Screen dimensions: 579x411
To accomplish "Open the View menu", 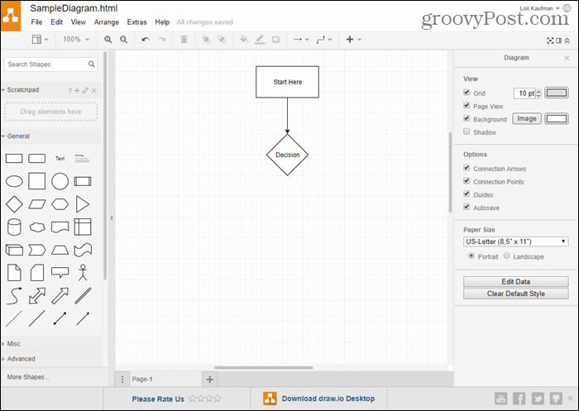I will (79, 22).
